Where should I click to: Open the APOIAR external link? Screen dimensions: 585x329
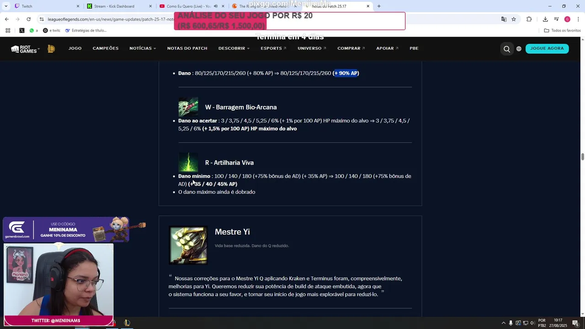[x=388, y=48]
